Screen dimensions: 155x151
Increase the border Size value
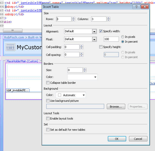[85, 69]
